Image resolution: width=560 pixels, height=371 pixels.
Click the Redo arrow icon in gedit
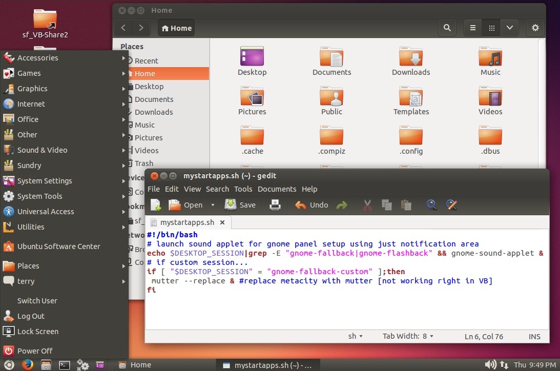342,205
